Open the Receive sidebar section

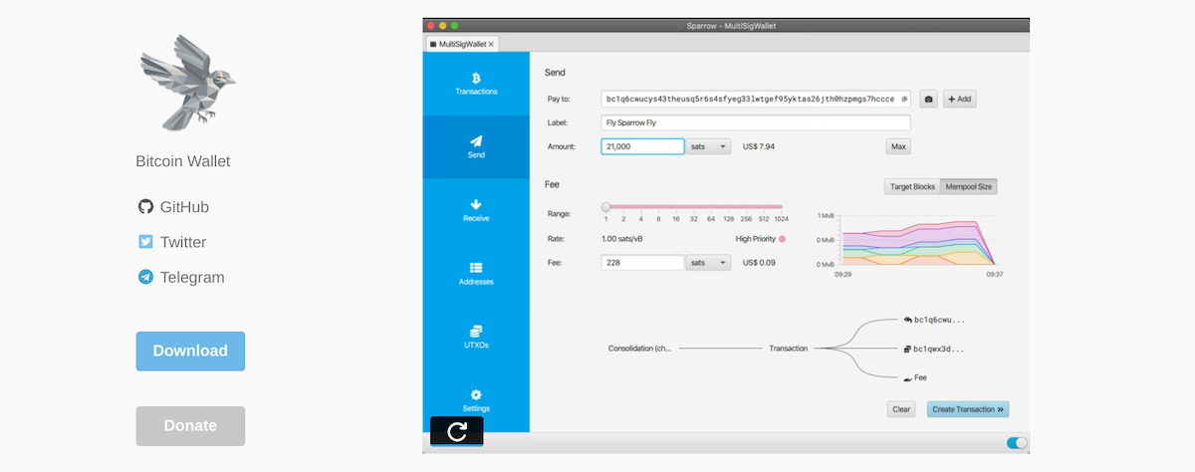pos(476,210)
